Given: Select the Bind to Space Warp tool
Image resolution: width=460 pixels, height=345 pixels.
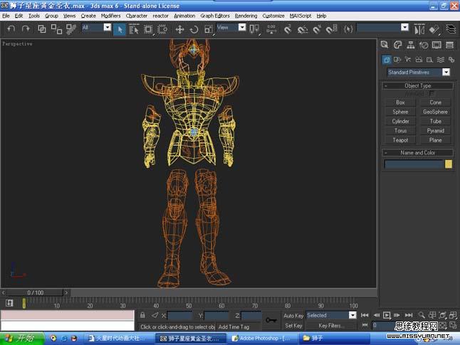Looking at the screenshot, I should point(70,28).
